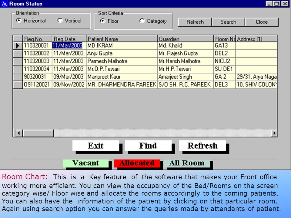Click the scroll left arrow of grid
The width and height of the screenshot is (291, 218).
(18, 133)
